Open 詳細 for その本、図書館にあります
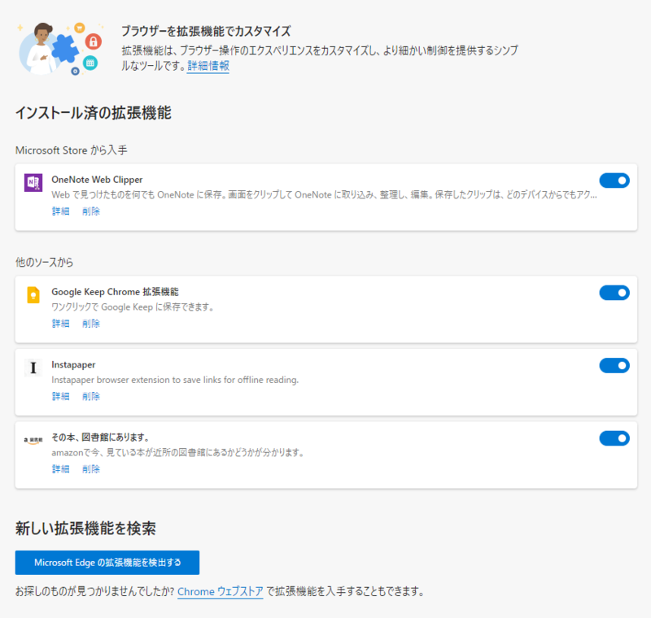Viewport: 651px width, 618px height. pyautogui.click(x=60, y=469)
